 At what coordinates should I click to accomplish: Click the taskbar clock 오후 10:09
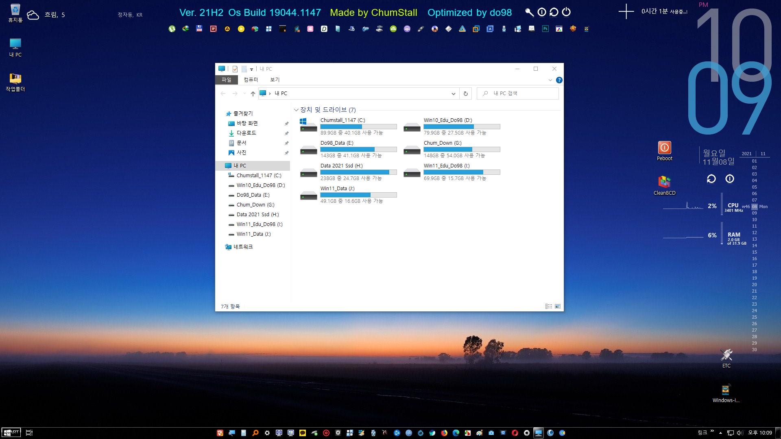click(x=760, y=433)
